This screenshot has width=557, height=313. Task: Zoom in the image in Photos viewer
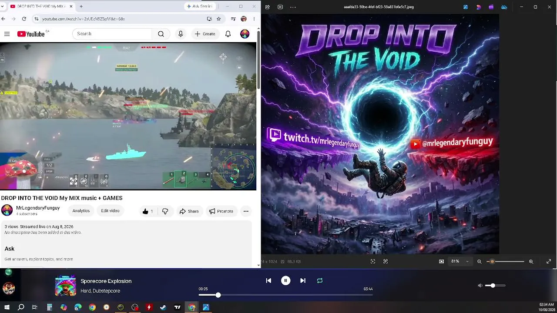pos(531,261)
